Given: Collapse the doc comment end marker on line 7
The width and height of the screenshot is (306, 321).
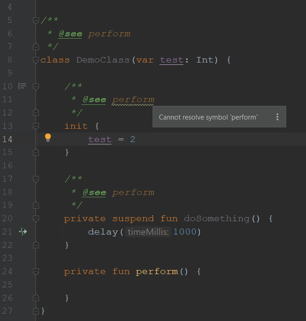Looking at the screenshot, I should coord(36,46).
